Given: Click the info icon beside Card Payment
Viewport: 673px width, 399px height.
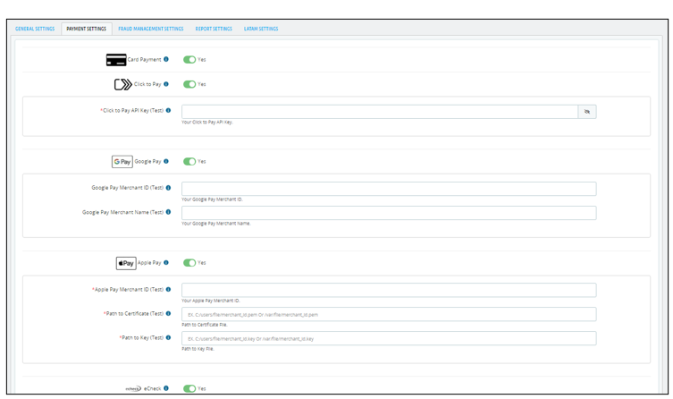Looking at the screenshot, I should 166,60.
